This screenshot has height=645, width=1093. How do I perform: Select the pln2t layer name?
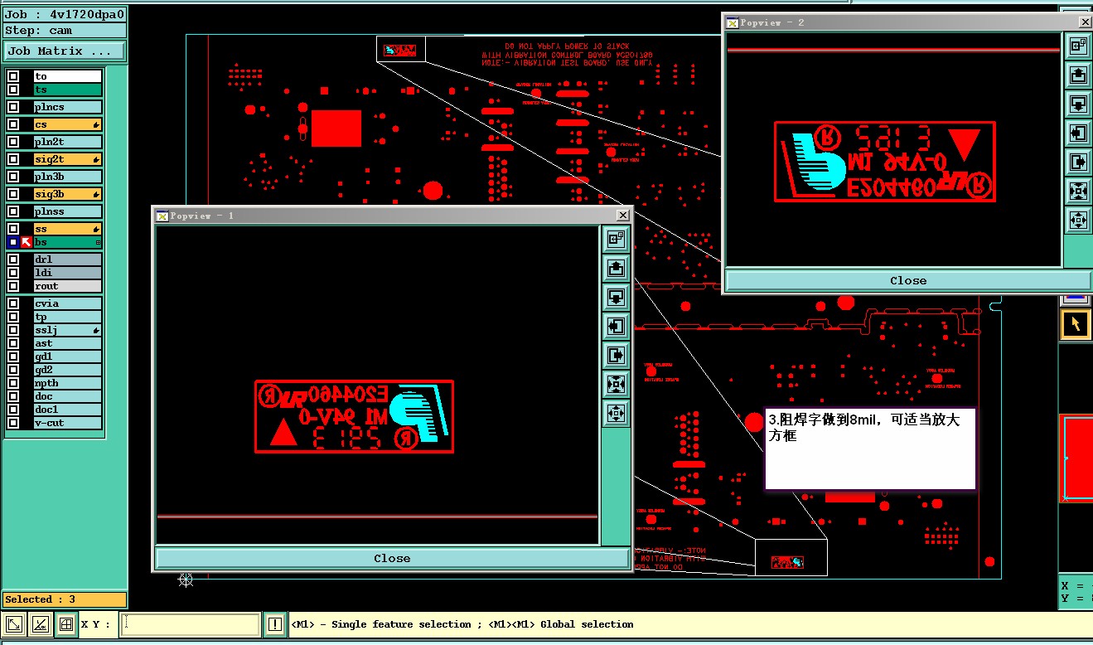pos(67,142)
